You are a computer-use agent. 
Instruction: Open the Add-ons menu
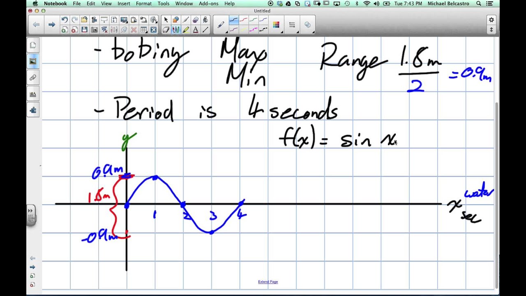pyautogui.click(x=209, y=3)
